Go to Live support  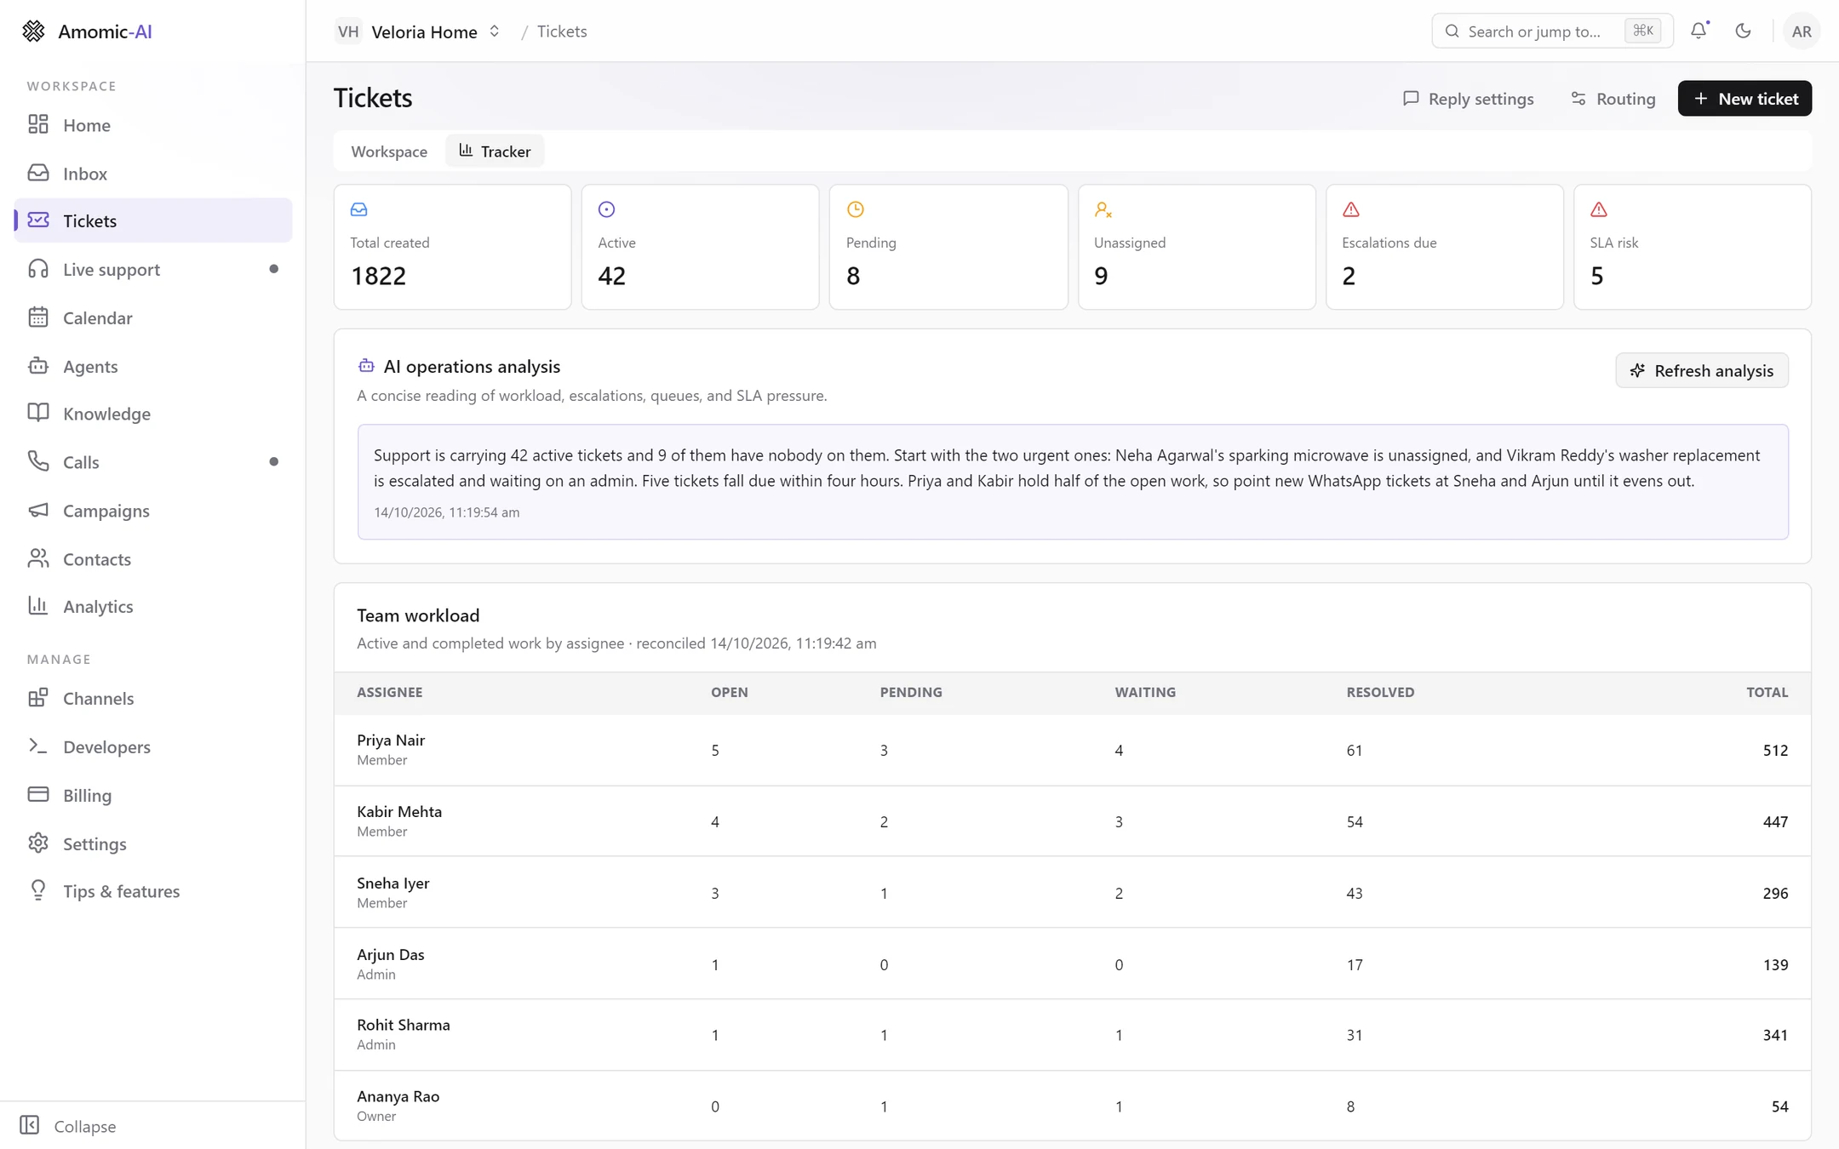point(153,269)
